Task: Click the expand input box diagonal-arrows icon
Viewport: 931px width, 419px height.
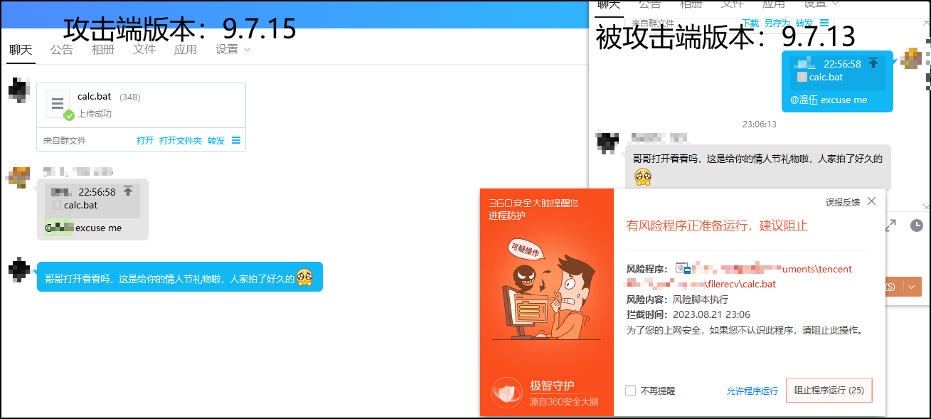Action: pos(891,225)
